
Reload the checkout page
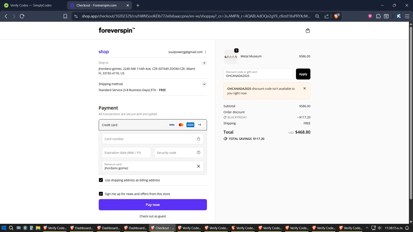pos(22,16)
